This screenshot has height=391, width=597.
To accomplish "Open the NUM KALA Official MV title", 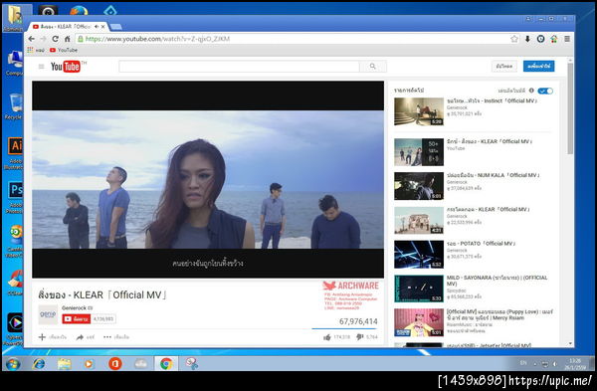I will click(494, 175).
